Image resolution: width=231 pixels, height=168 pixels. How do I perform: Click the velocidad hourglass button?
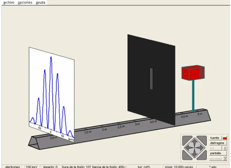[x=218, y=159]
